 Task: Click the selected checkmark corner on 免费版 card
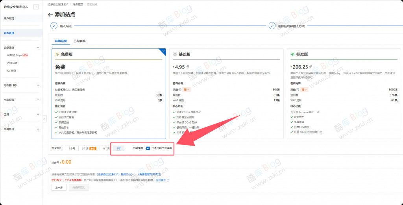coord(163,51)
